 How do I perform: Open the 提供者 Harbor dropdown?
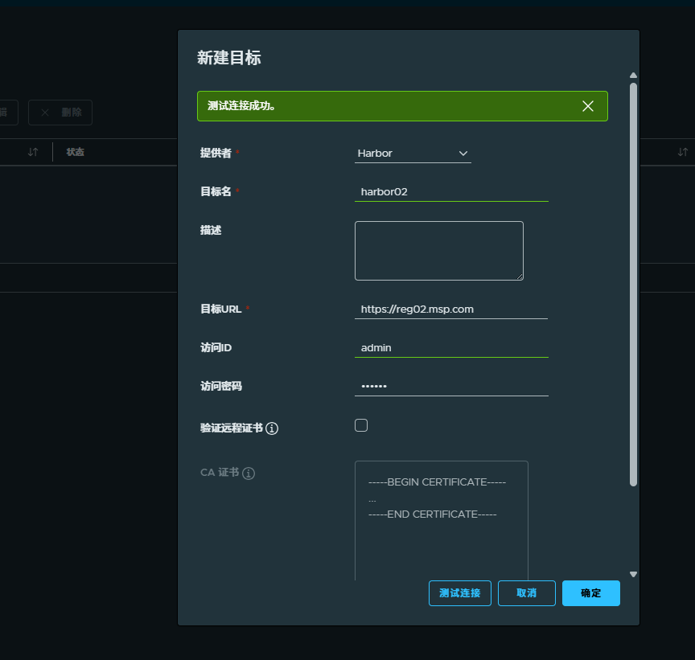[413, 154]
